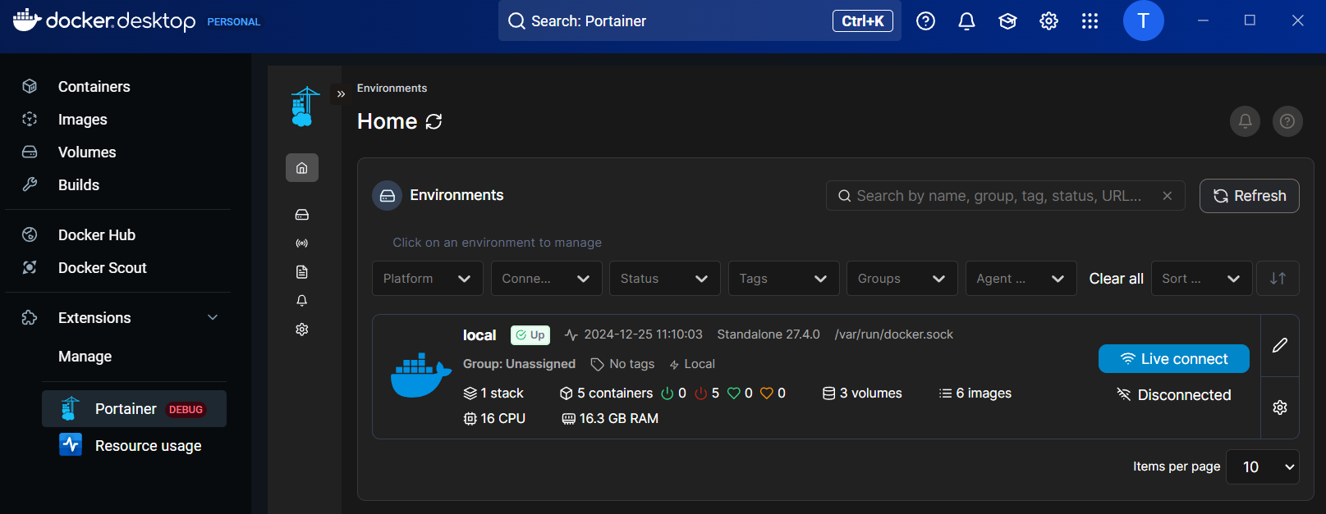Viewport: 1326px width, 514px height.
Task: Select the Portainer extension
Action: (x=134, y=409)
